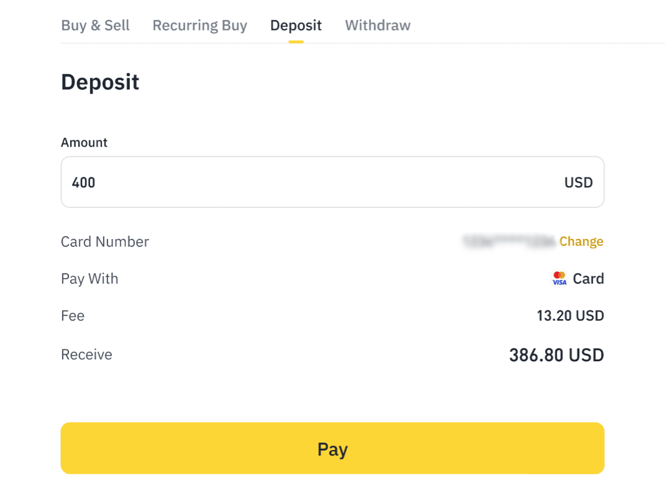Click the Receive label
Viewport: 665px width, 504px height.
tap(86, 354)
